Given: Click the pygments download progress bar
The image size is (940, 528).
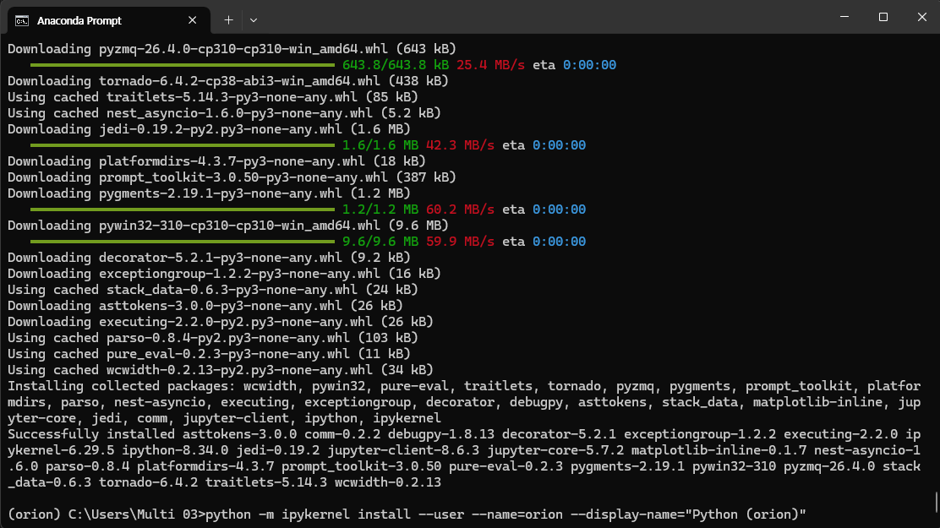Looking at the screenshot, I should pos(183,210).
